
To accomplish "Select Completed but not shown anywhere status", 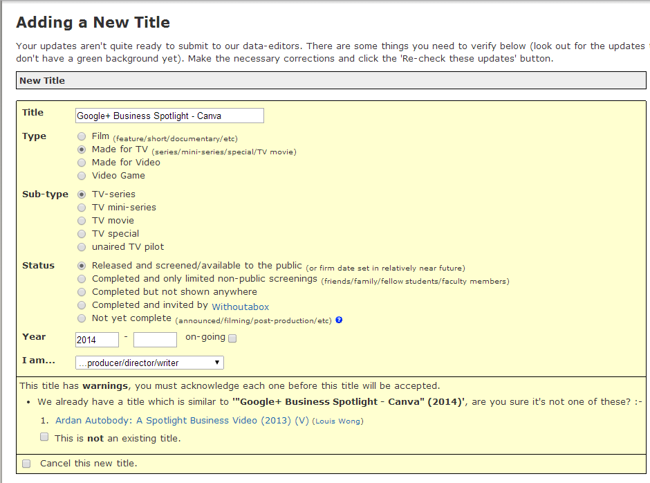I will [x=82, y=292].
